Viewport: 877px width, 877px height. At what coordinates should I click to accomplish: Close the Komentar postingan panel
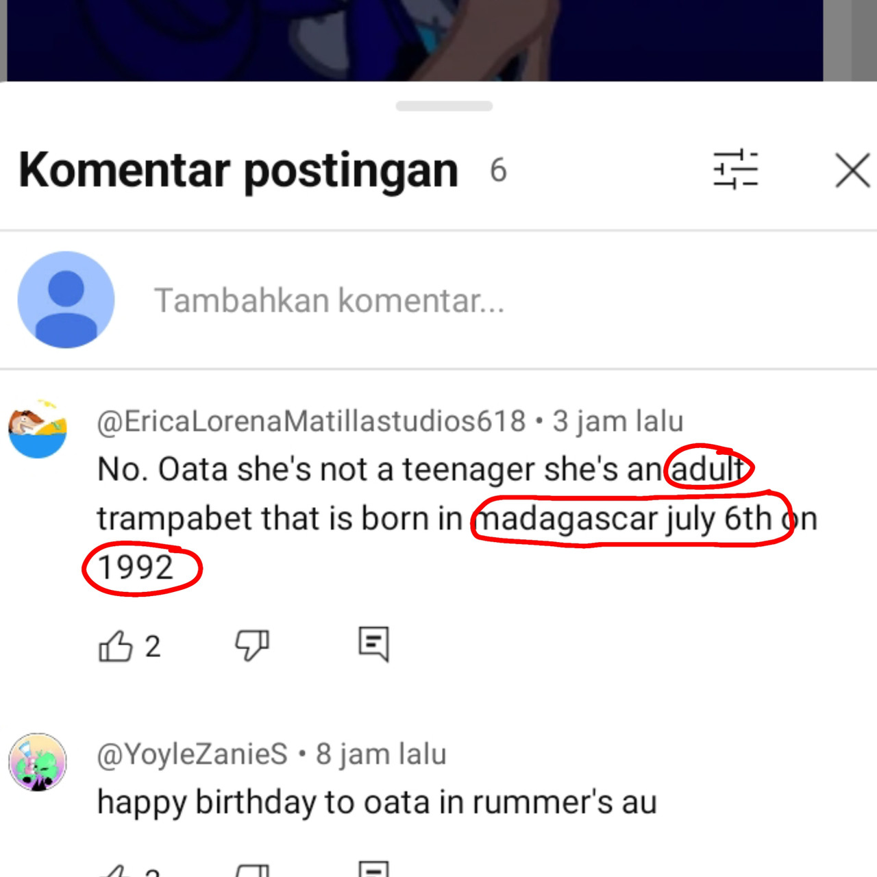[x=853, y=170]
